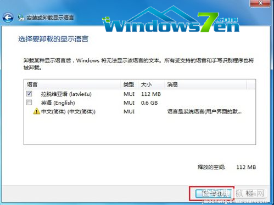
Task: Click the 112 MB size cell
Action: pos(151,94)
